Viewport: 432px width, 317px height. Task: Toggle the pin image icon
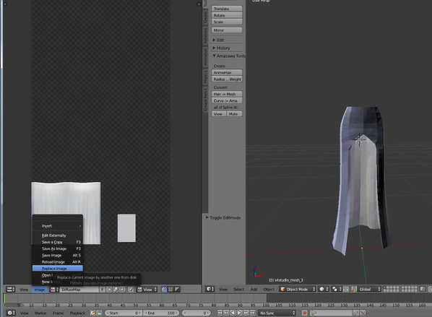pos(131,290)
